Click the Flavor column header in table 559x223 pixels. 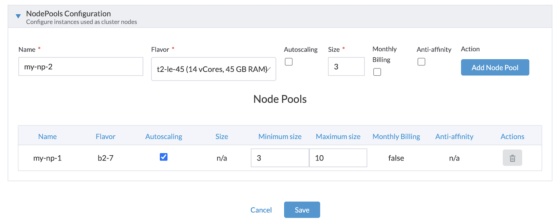tap(105, 137)
